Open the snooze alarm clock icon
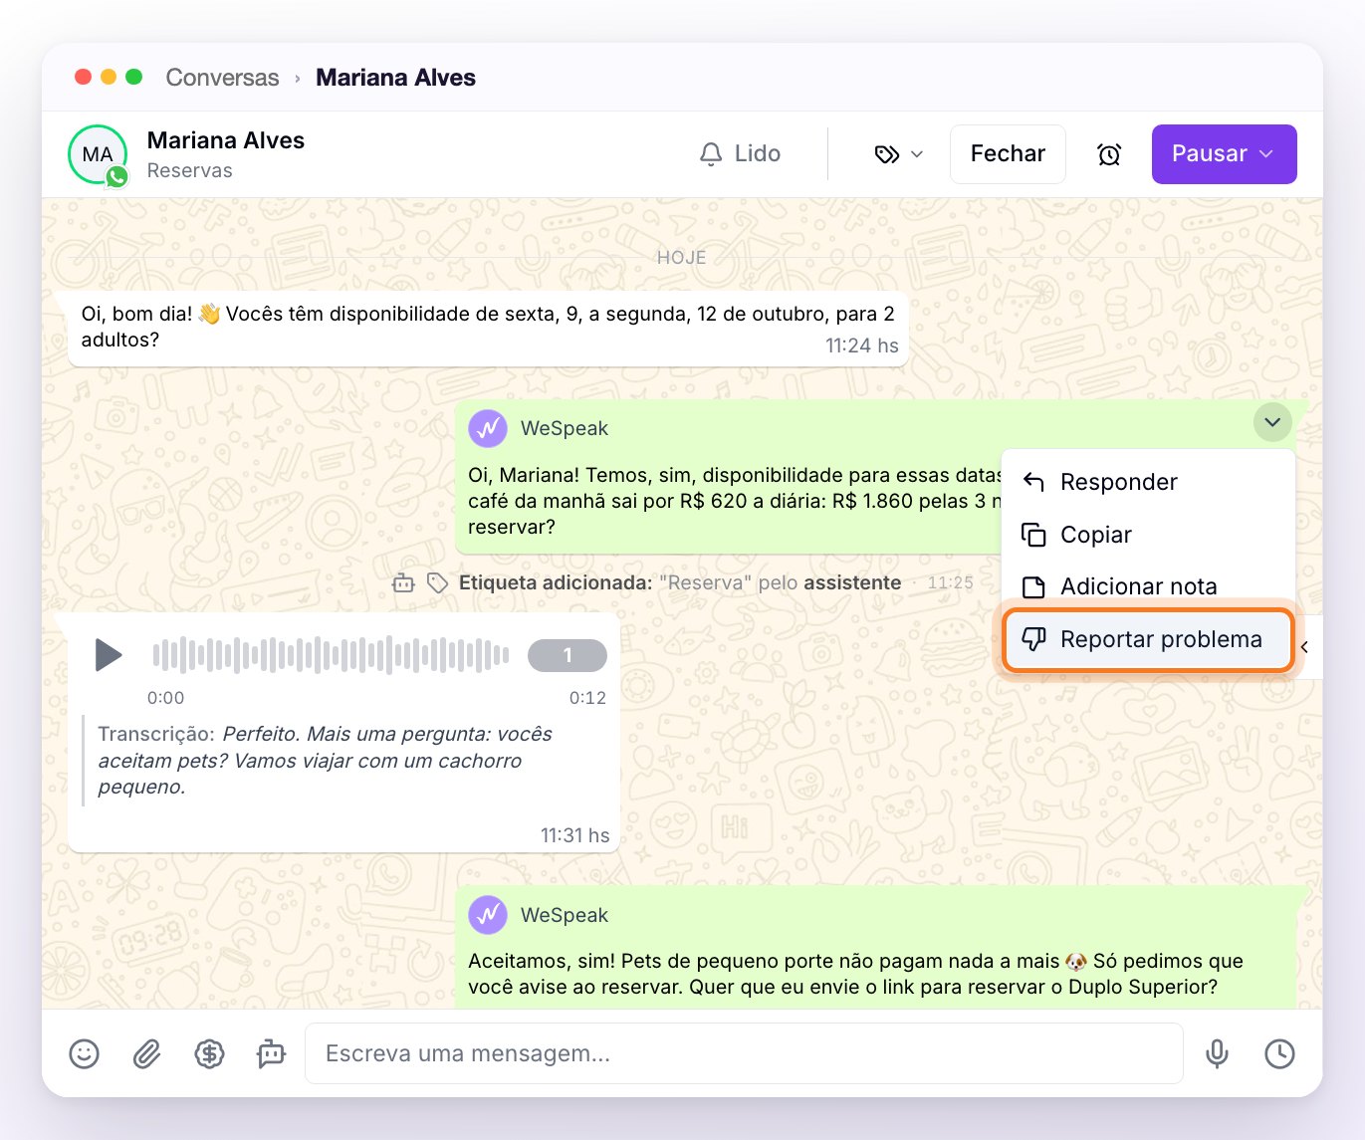The height and width of the screenshot is (1140, 1365). [x=1109, y=154]
